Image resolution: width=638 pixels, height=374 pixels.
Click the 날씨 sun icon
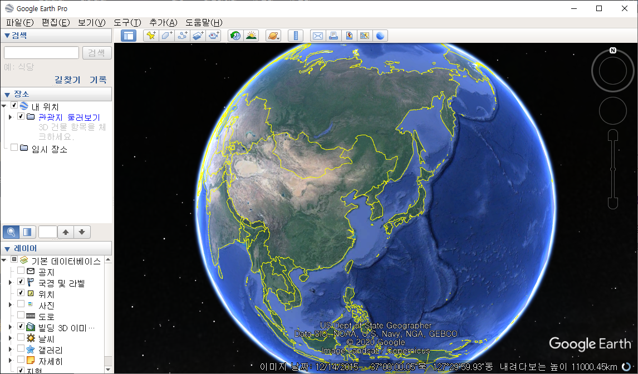(31, 338)
